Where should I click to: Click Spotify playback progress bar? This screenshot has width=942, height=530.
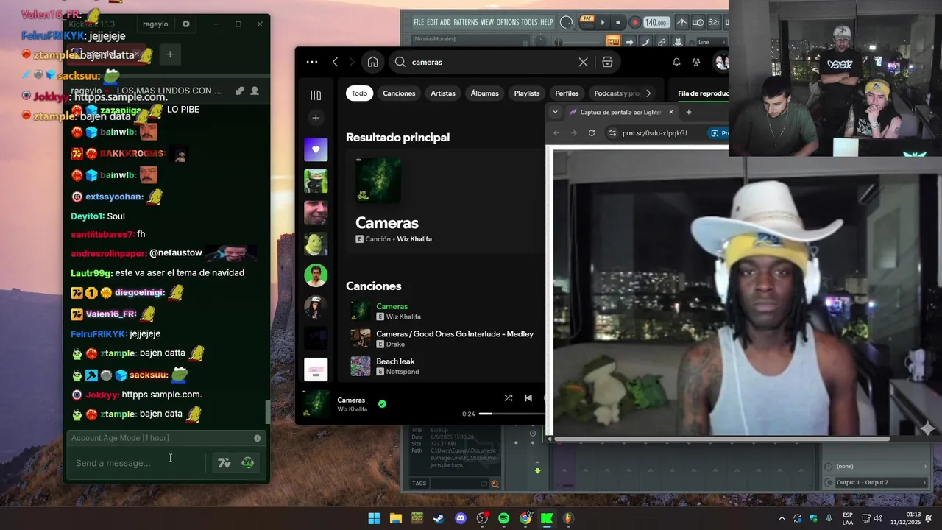coord(511,414)
